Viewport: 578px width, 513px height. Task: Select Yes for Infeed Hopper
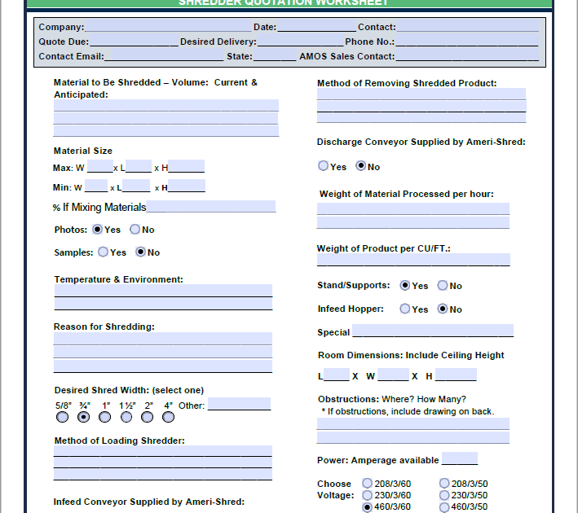[x=404, y=309]
